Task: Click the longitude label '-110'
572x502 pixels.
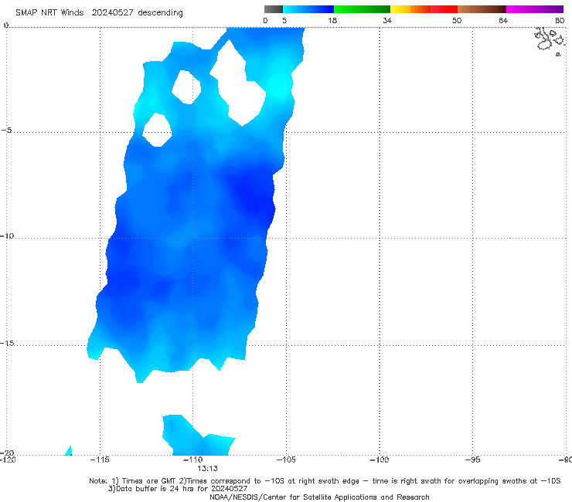Action: click(192, 460)
